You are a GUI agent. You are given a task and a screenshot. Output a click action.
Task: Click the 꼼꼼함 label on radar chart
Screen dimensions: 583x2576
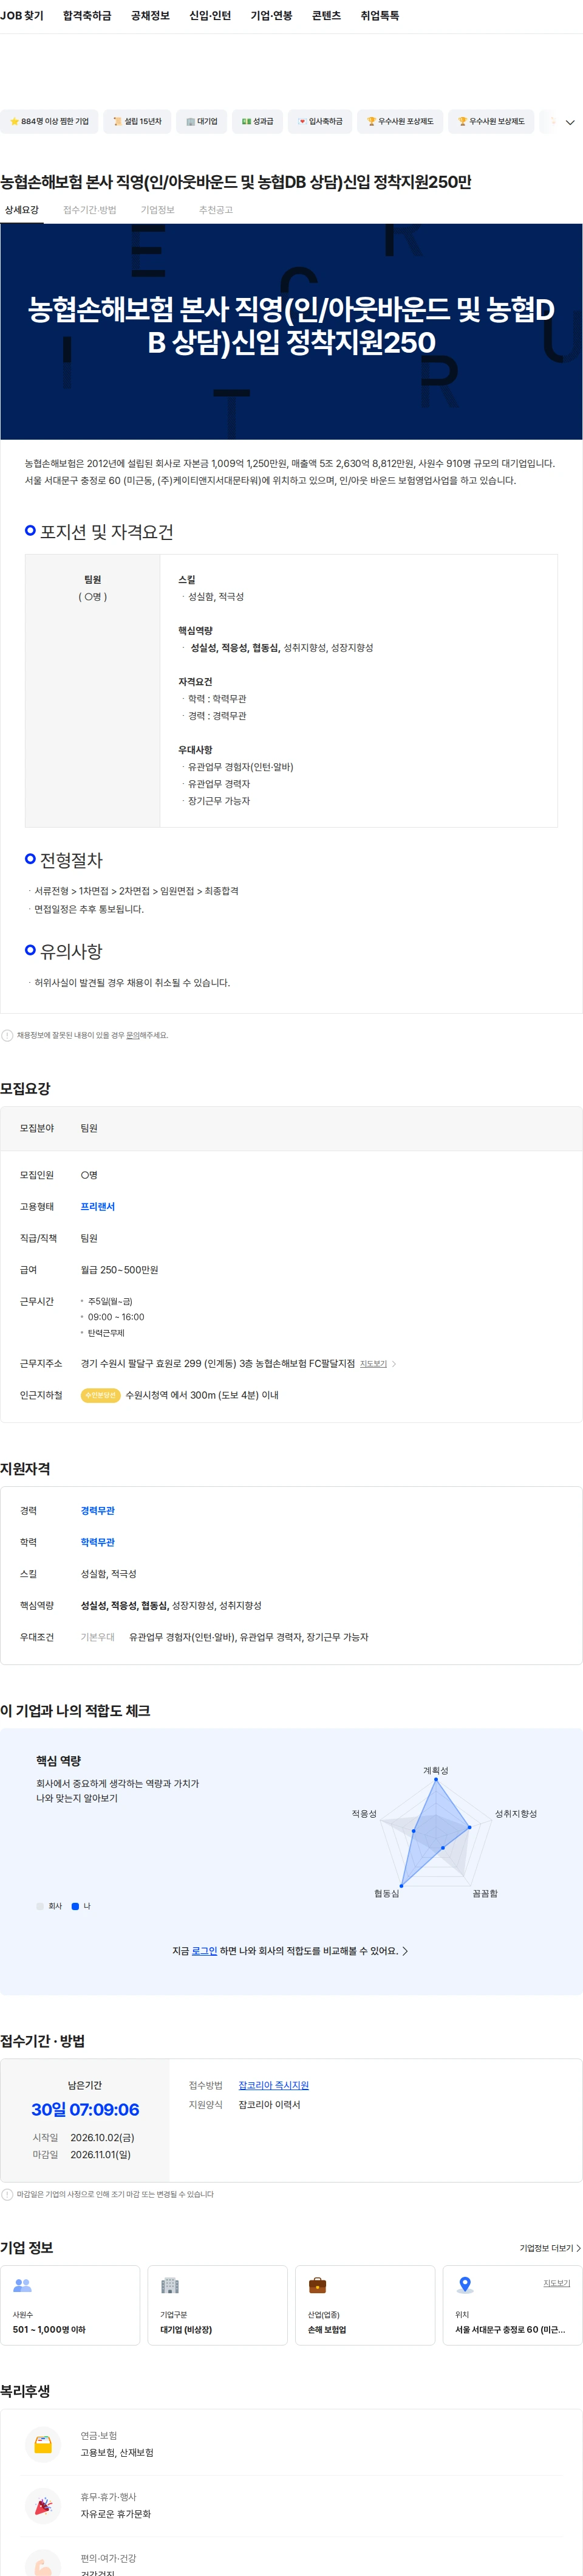pos(484,1893)
